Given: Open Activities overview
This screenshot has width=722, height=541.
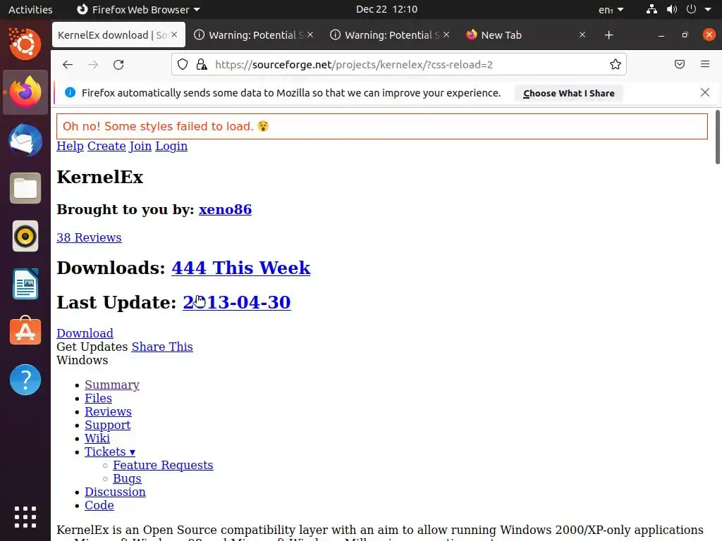Looking at the screenshot, I should point(30,10).
